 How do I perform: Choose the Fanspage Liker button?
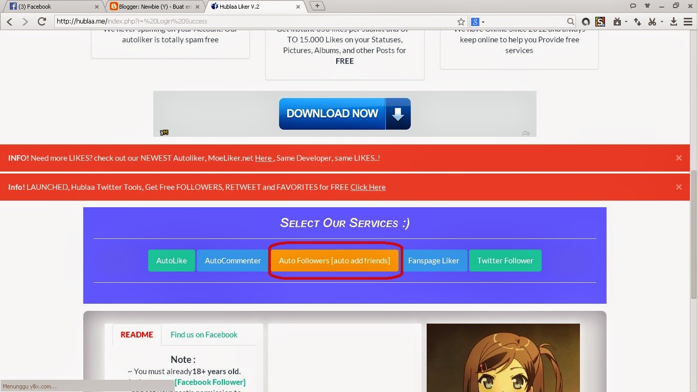point(434,260)
